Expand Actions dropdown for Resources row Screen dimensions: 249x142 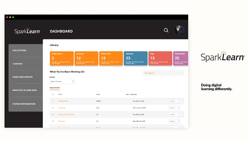coord(175,121)
